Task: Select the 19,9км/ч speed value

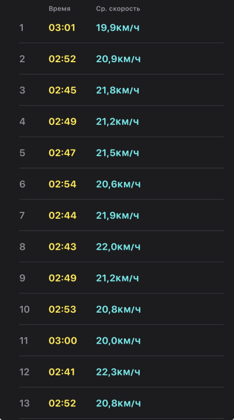Action: [x=118, y=28]
